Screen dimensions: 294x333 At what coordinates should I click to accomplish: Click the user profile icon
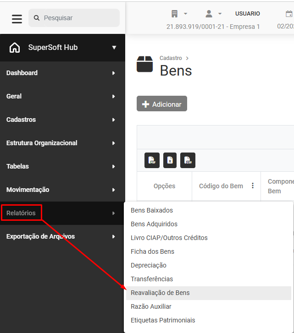(209, 14)
